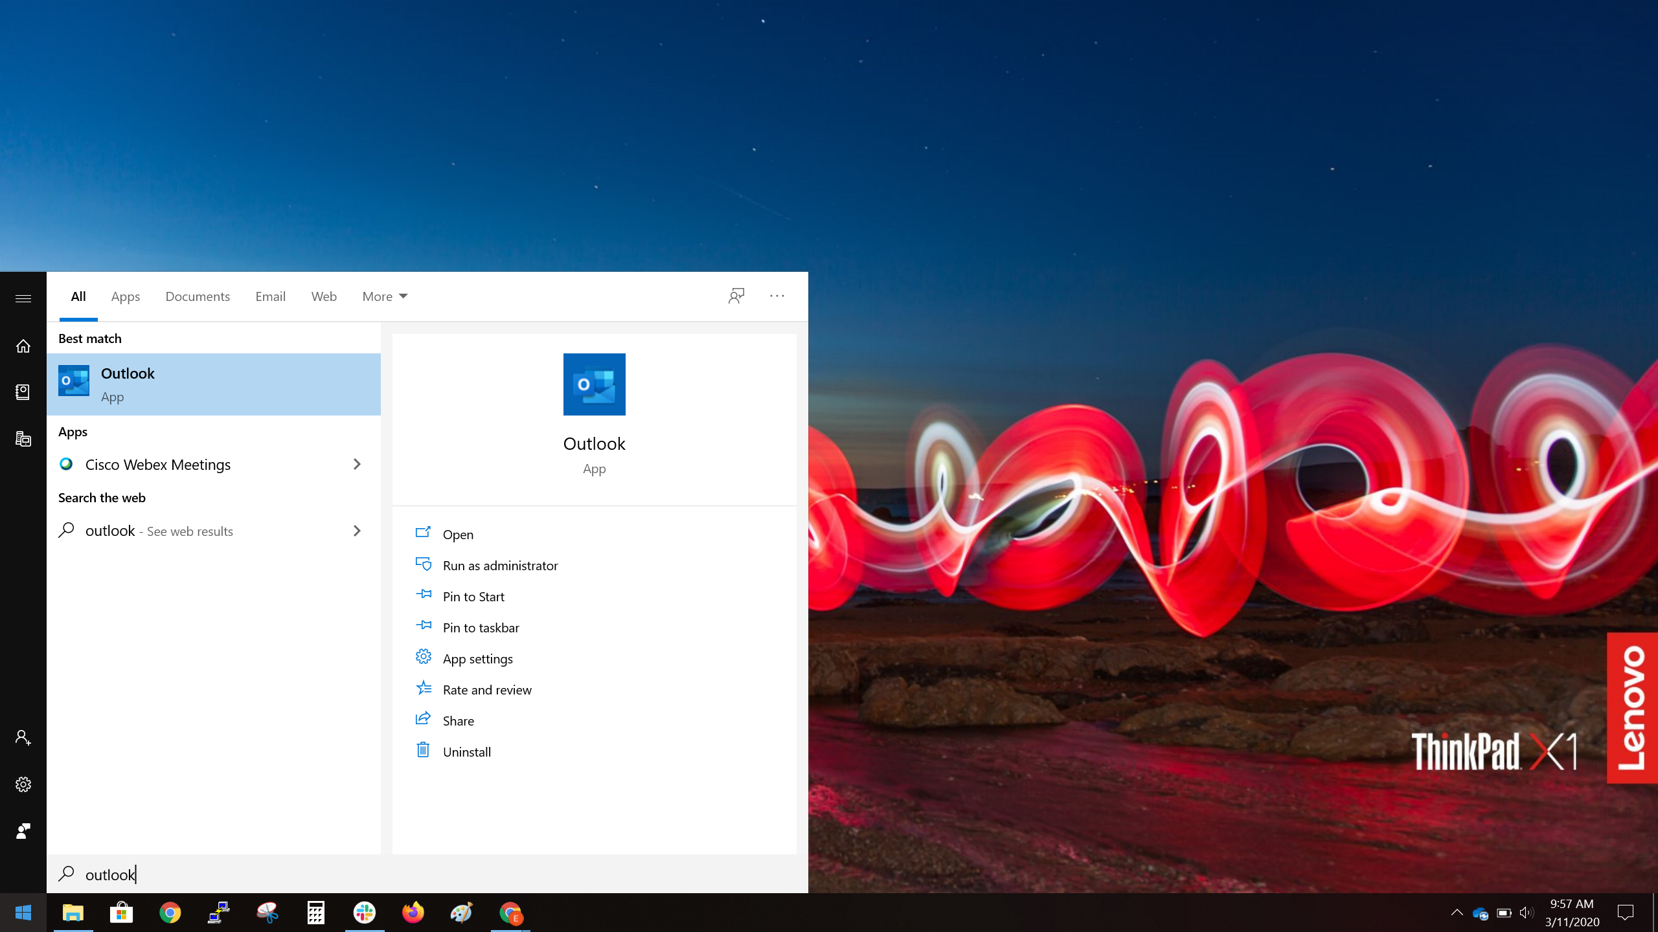The height and width of the screenshot is (932, 1658).
Task: Select Run as administrator for Outlook
Action: pos(501,564)
